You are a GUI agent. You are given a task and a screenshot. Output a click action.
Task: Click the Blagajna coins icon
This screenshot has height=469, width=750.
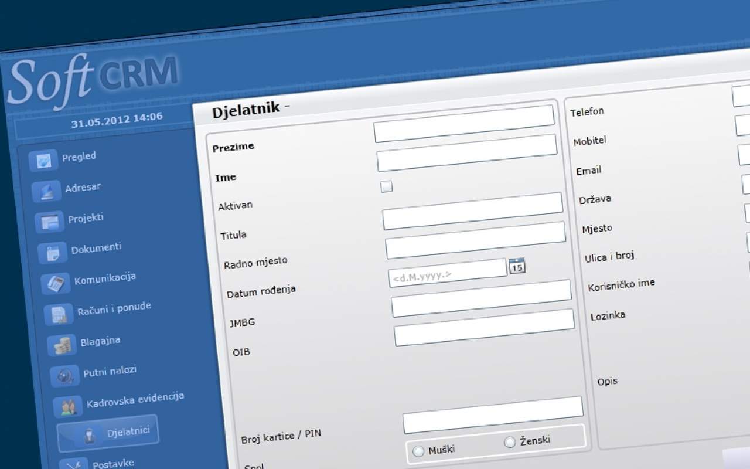[x=62, y=345]
